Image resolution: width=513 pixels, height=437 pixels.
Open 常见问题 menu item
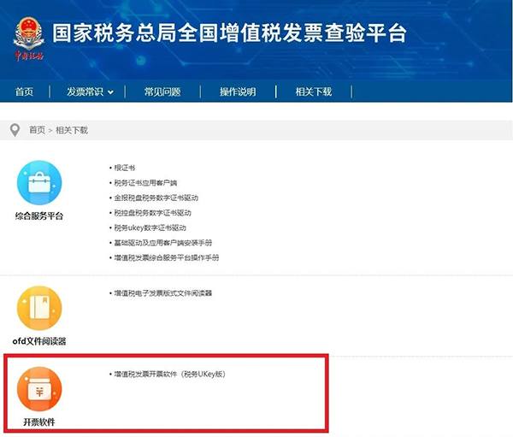162,92
